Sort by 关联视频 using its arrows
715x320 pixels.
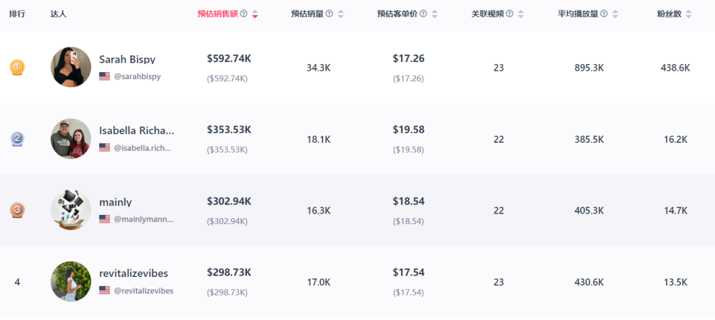coord(521,14)
